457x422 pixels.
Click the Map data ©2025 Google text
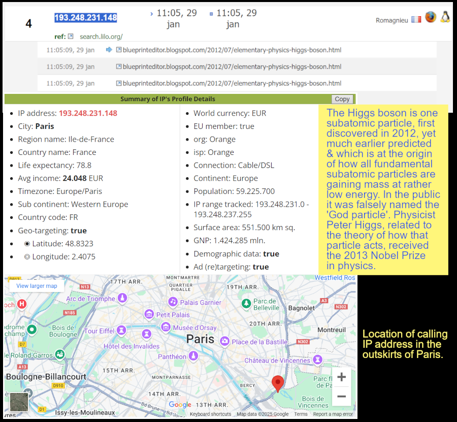pos(263,414)
